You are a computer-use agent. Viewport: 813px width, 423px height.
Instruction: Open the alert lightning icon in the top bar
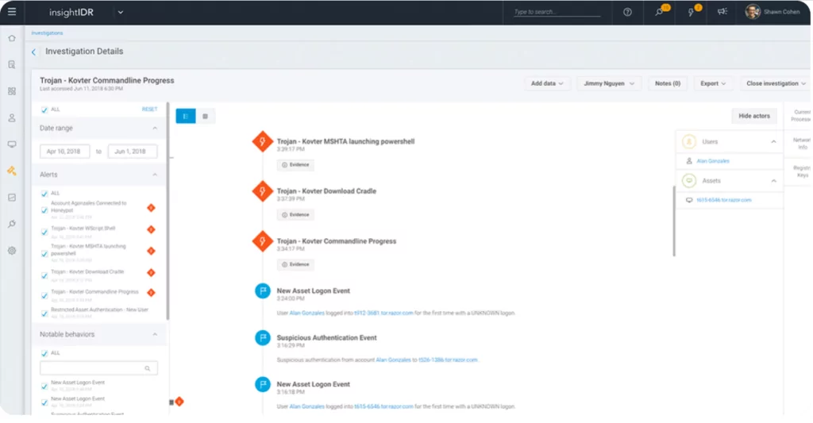(692, 11)
